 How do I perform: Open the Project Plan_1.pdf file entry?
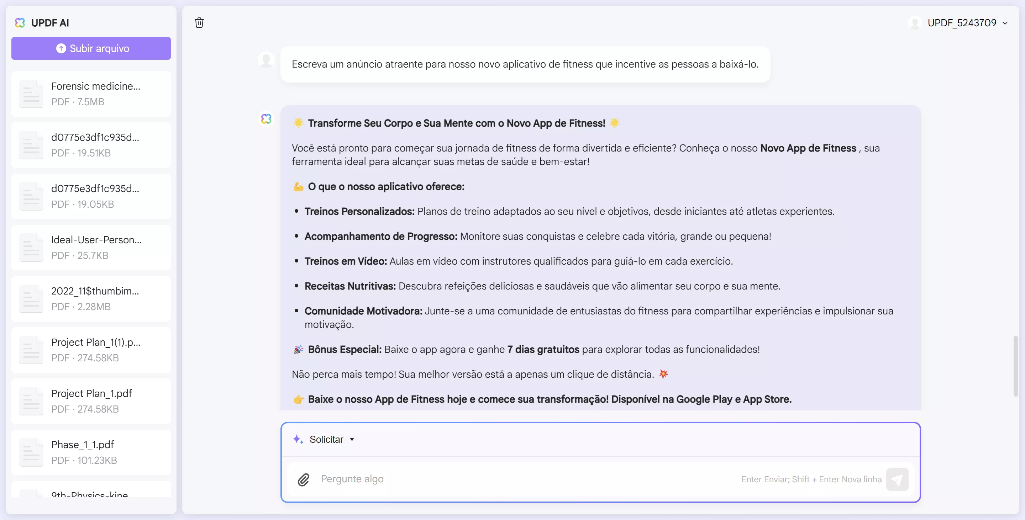coord(91,401)
